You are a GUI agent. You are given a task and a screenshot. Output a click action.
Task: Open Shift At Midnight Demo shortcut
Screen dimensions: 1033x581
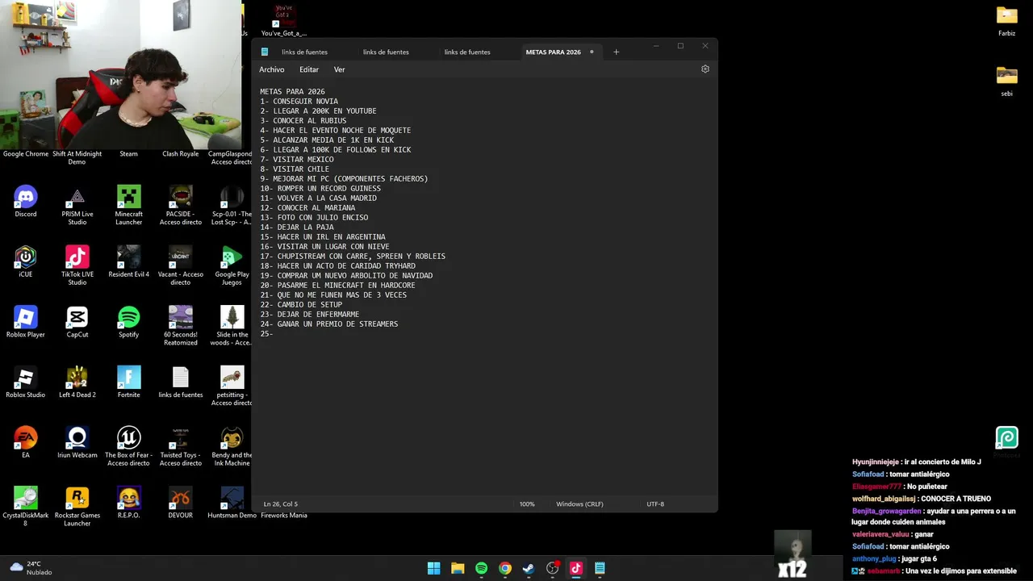click(x=77, y=157)
